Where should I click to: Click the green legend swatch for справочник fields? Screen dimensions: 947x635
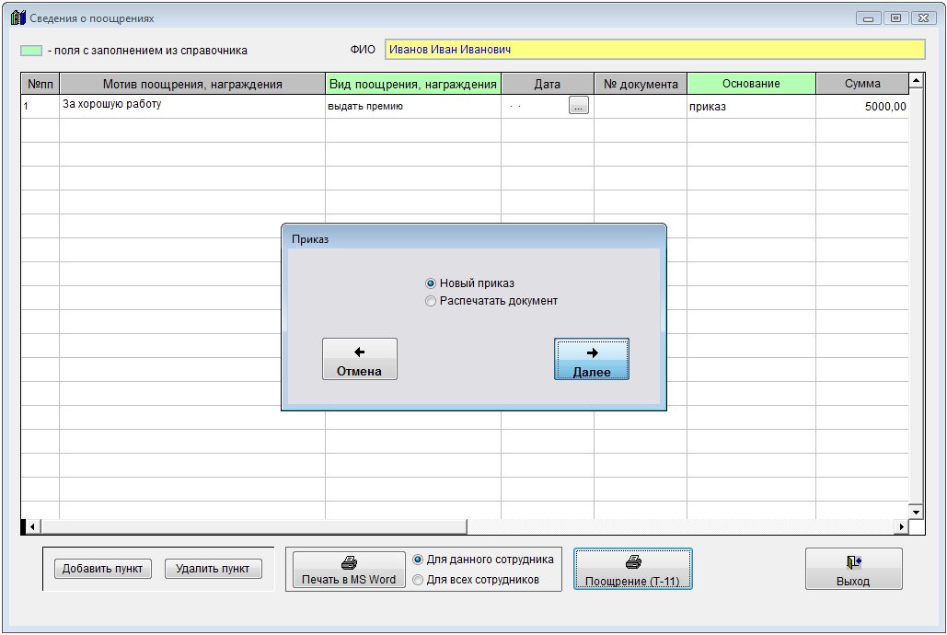[31, 51]
